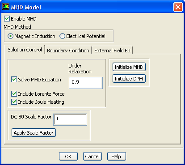
Task: Click the Under Relaxation input field
Action: (x=86, y=83)
